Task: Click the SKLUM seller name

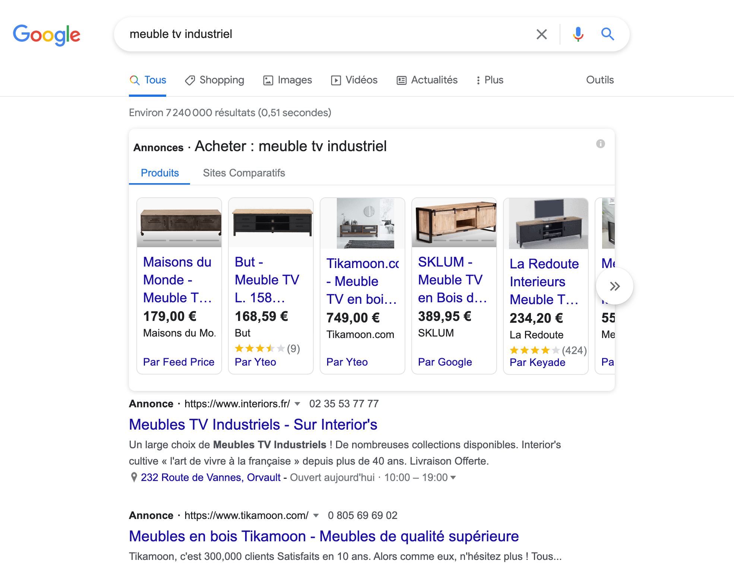Action: [x=436, y=333]
